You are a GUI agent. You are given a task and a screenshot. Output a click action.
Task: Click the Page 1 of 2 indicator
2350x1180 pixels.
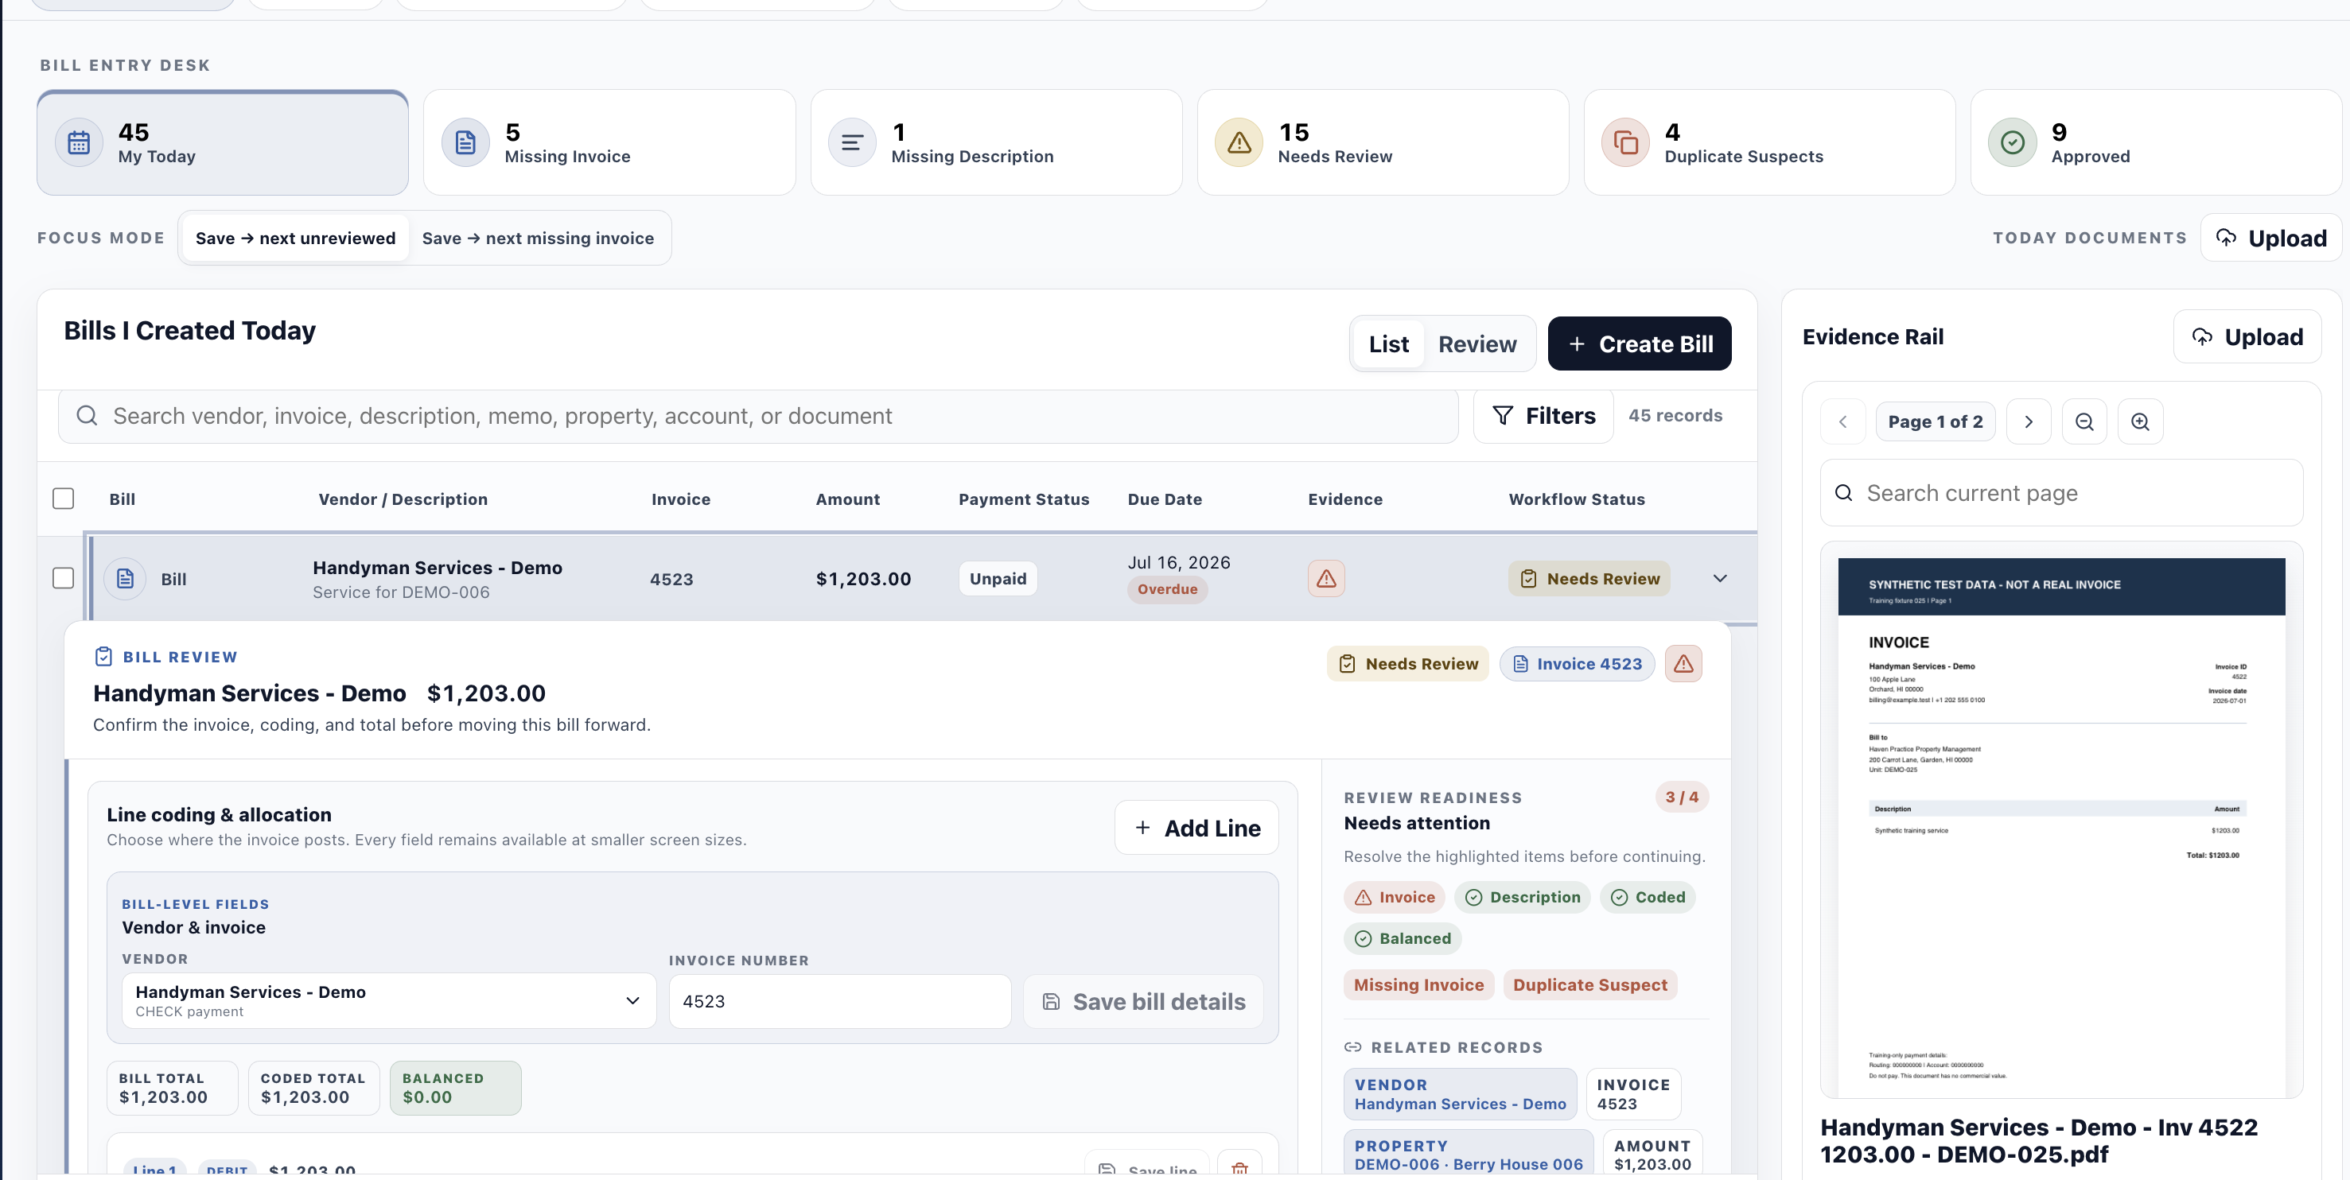pos(1935,421)
